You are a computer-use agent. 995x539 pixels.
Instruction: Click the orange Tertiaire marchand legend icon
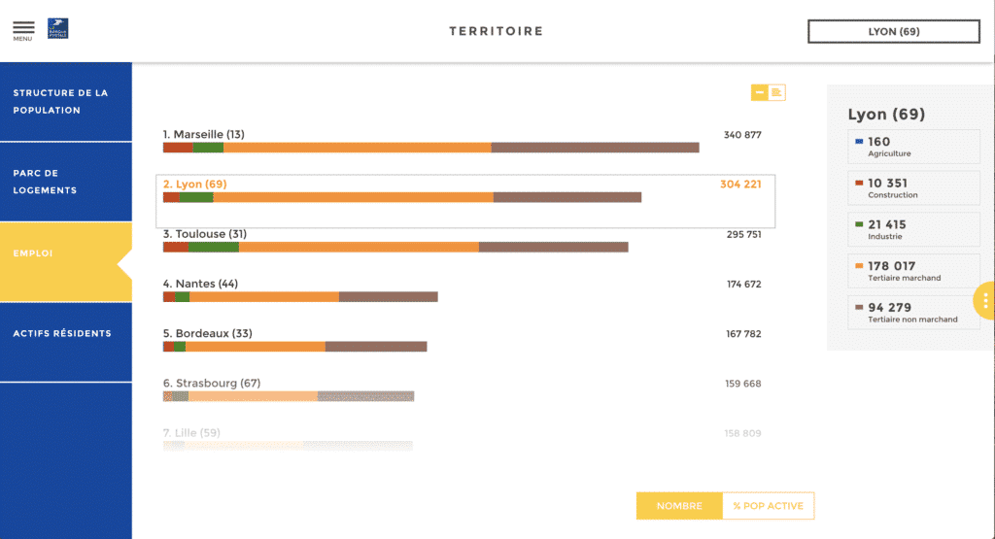pos(858,265)
